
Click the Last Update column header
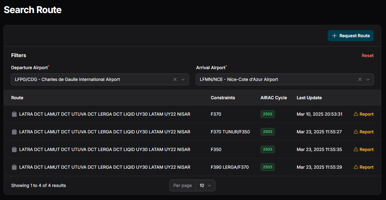pyautogui.click(x=309, y=98)
